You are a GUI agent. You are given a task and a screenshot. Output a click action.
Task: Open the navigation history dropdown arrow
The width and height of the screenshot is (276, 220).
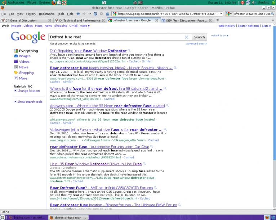point(90,14)
